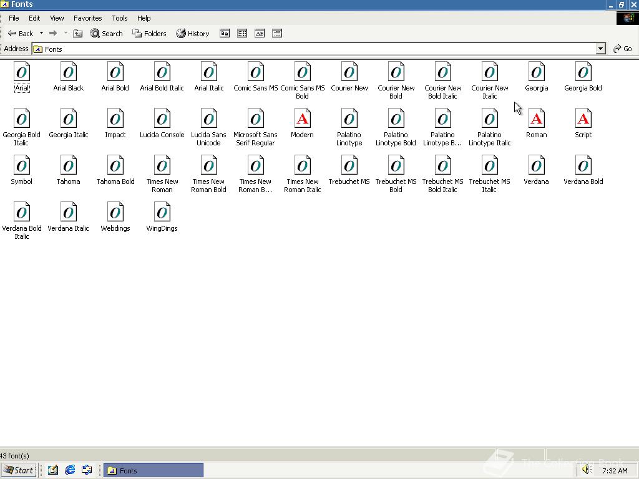Select the Arial Black font icon
The width and height of the screenshot is (639, 479).
click(69, 72)
